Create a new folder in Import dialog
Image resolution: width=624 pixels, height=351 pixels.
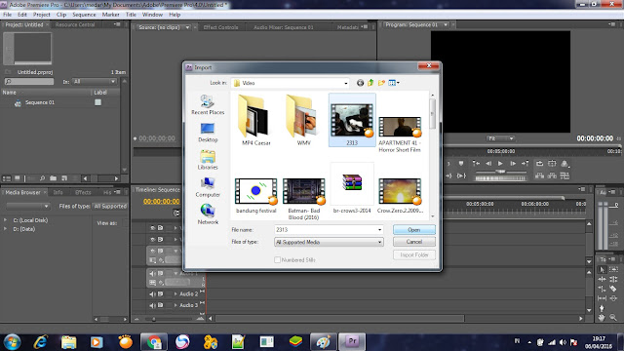coord(381,83)
